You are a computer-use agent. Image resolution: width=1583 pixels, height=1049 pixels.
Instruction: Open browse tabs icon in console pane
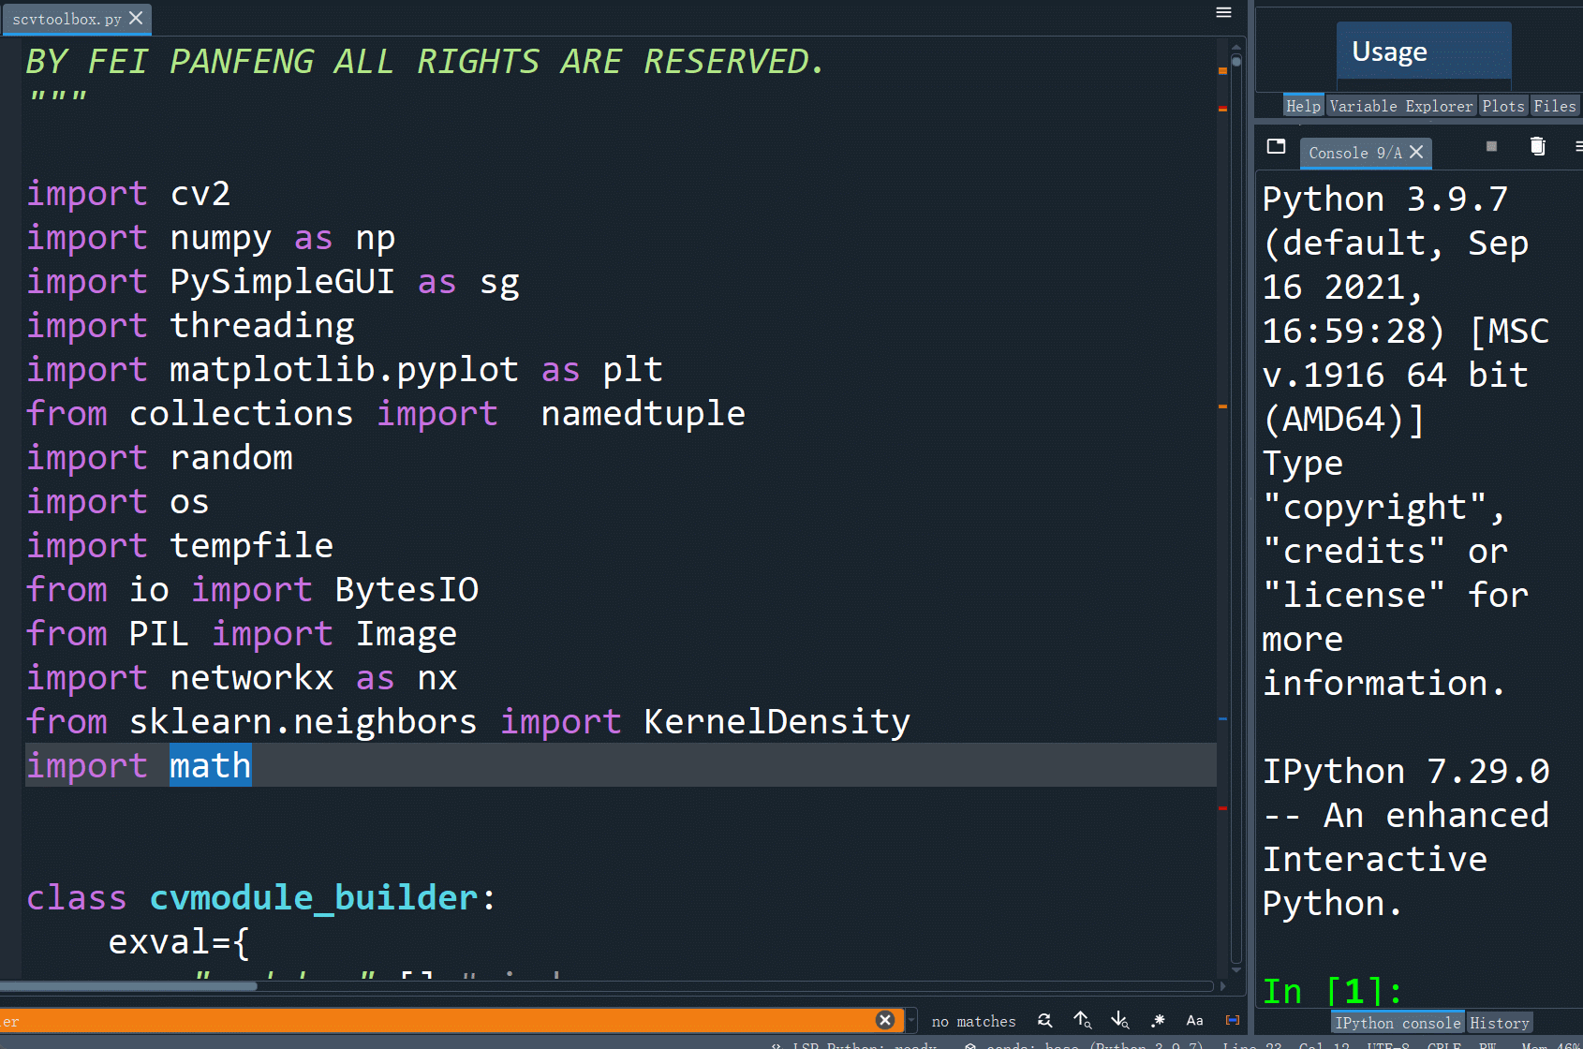coord(1276,146)
